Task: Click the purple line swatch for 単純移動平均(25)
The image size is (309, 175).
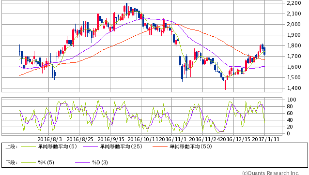Action: click(x=91, y=146)
